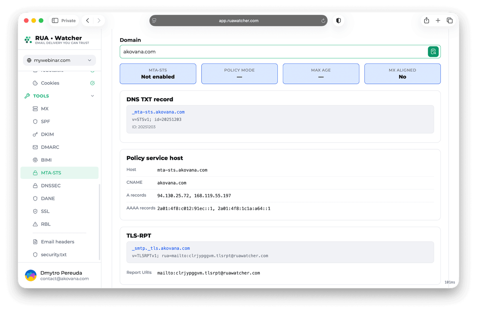Click the MTA-STS Not enabled card
The height and width of the screenshot is (312, 477).
(158, 74)
